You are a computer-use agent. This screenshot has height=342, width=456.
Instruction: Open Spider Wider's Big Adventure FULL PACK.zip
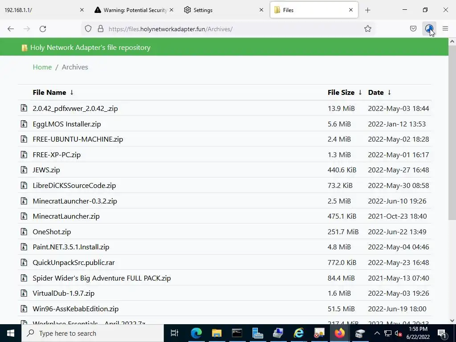point(102,278)
